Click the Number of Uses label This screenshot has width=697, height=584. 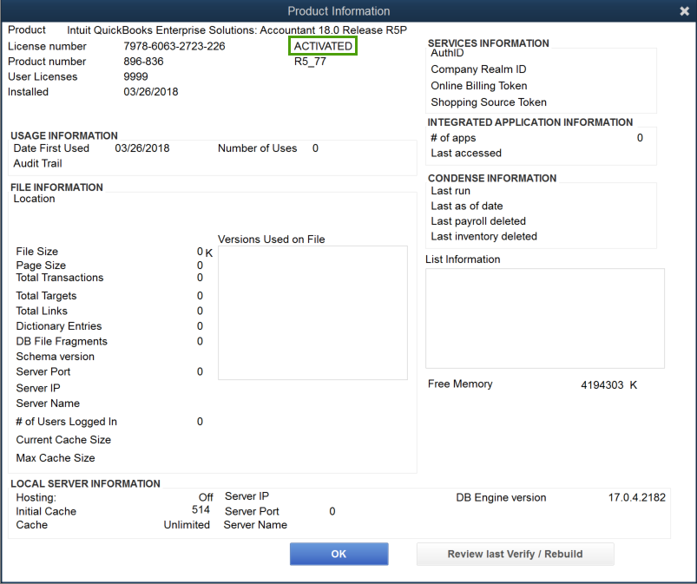point(258,148)
